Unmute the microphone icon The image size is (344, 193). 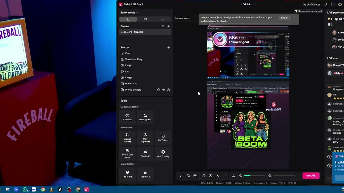pyautogui.click(x=270, y=176)
